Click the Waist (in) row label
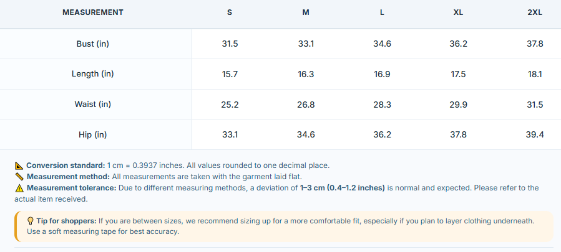The height and width of the screenshot is (252, 561). coord(92,105)
